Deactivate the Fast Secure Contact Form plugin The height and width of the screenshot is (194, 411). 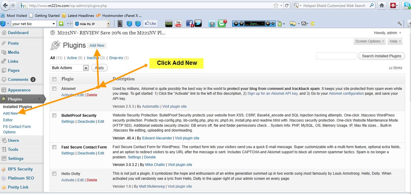86,153
